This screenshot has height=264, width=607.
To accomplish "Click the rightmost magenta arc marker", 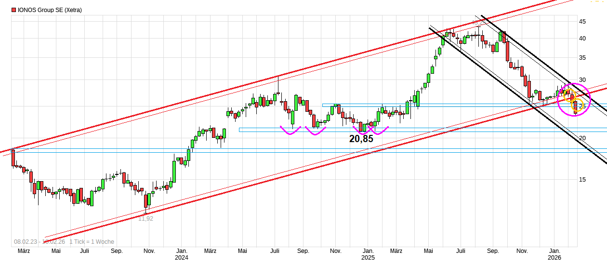I will 379,131.
